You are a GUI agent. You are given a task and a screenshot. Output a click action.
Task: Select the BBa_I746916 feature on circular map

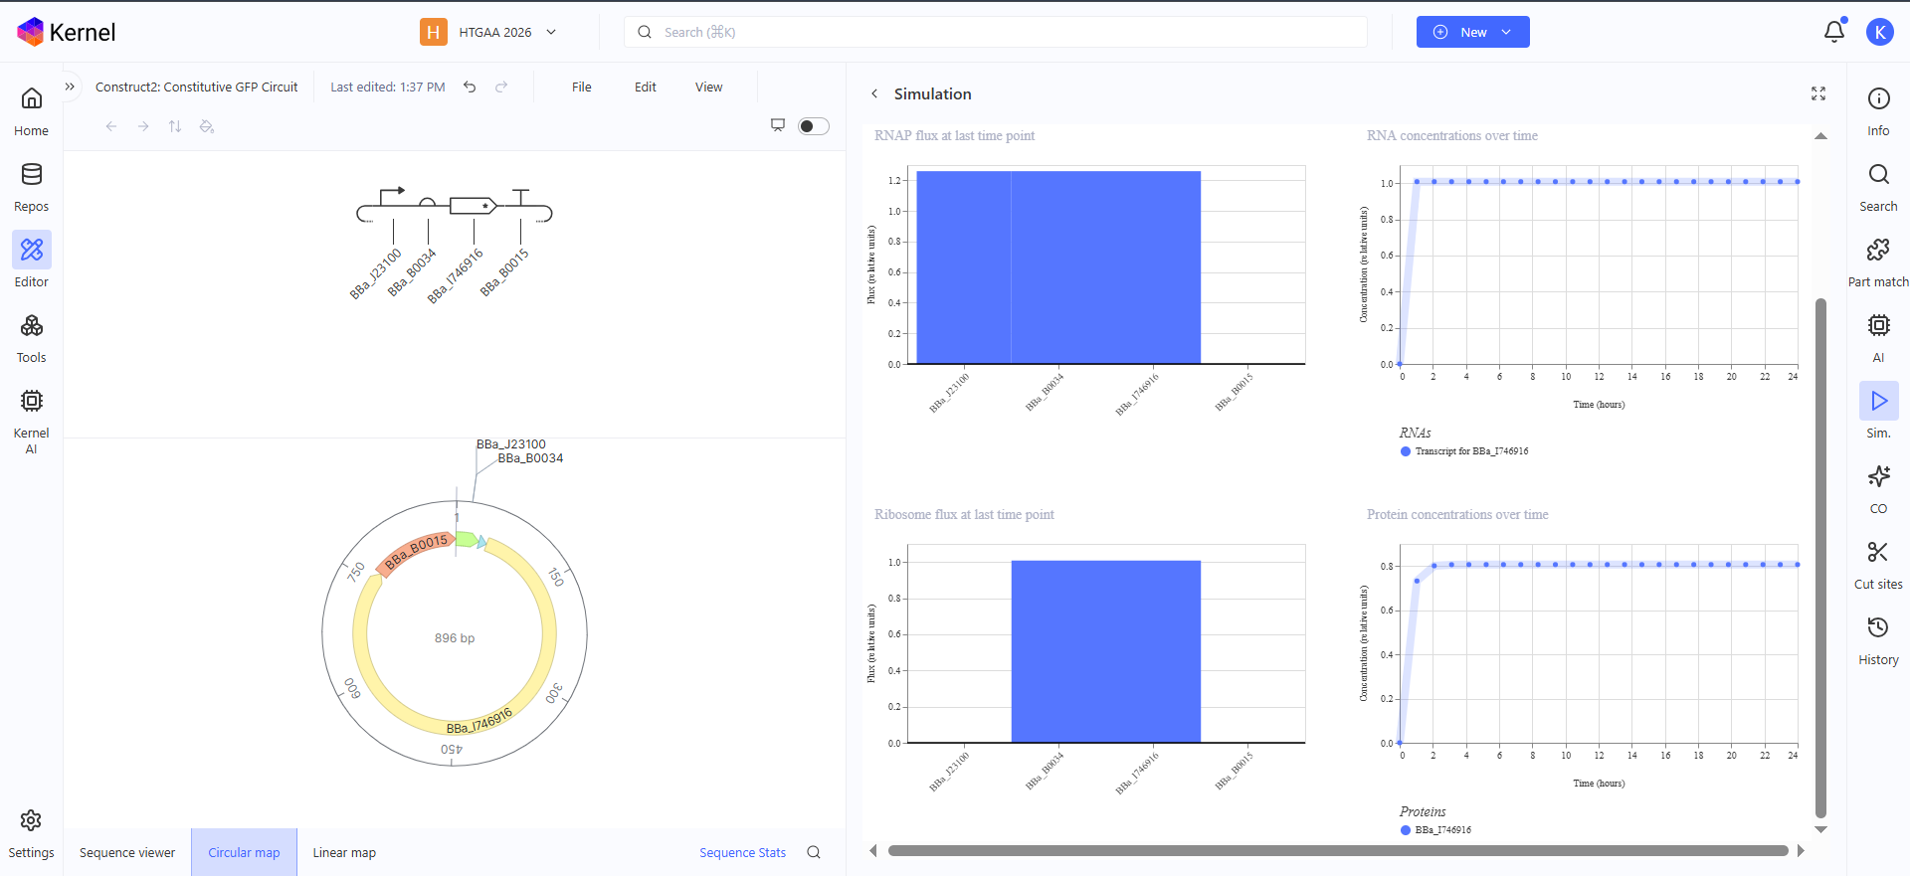click(x=478, y=721)
